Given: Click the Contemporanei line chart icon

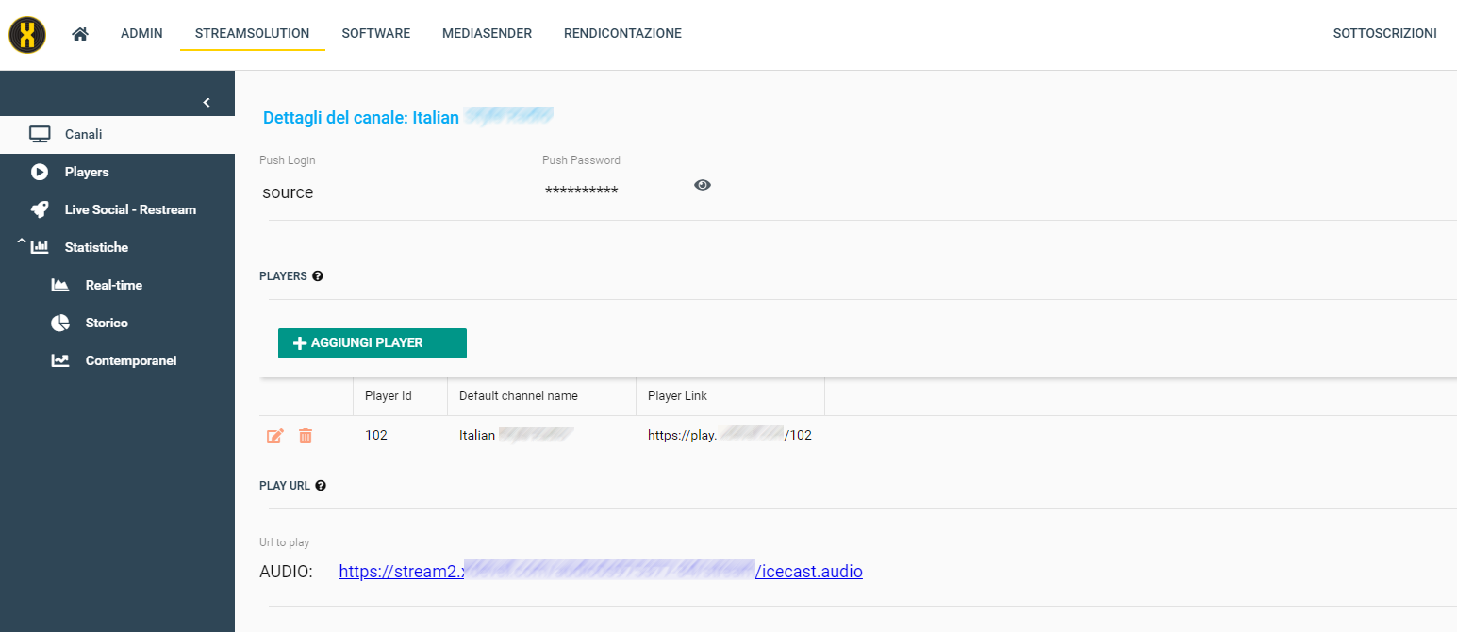Looking at the screenshot, I should coord(60,360).
